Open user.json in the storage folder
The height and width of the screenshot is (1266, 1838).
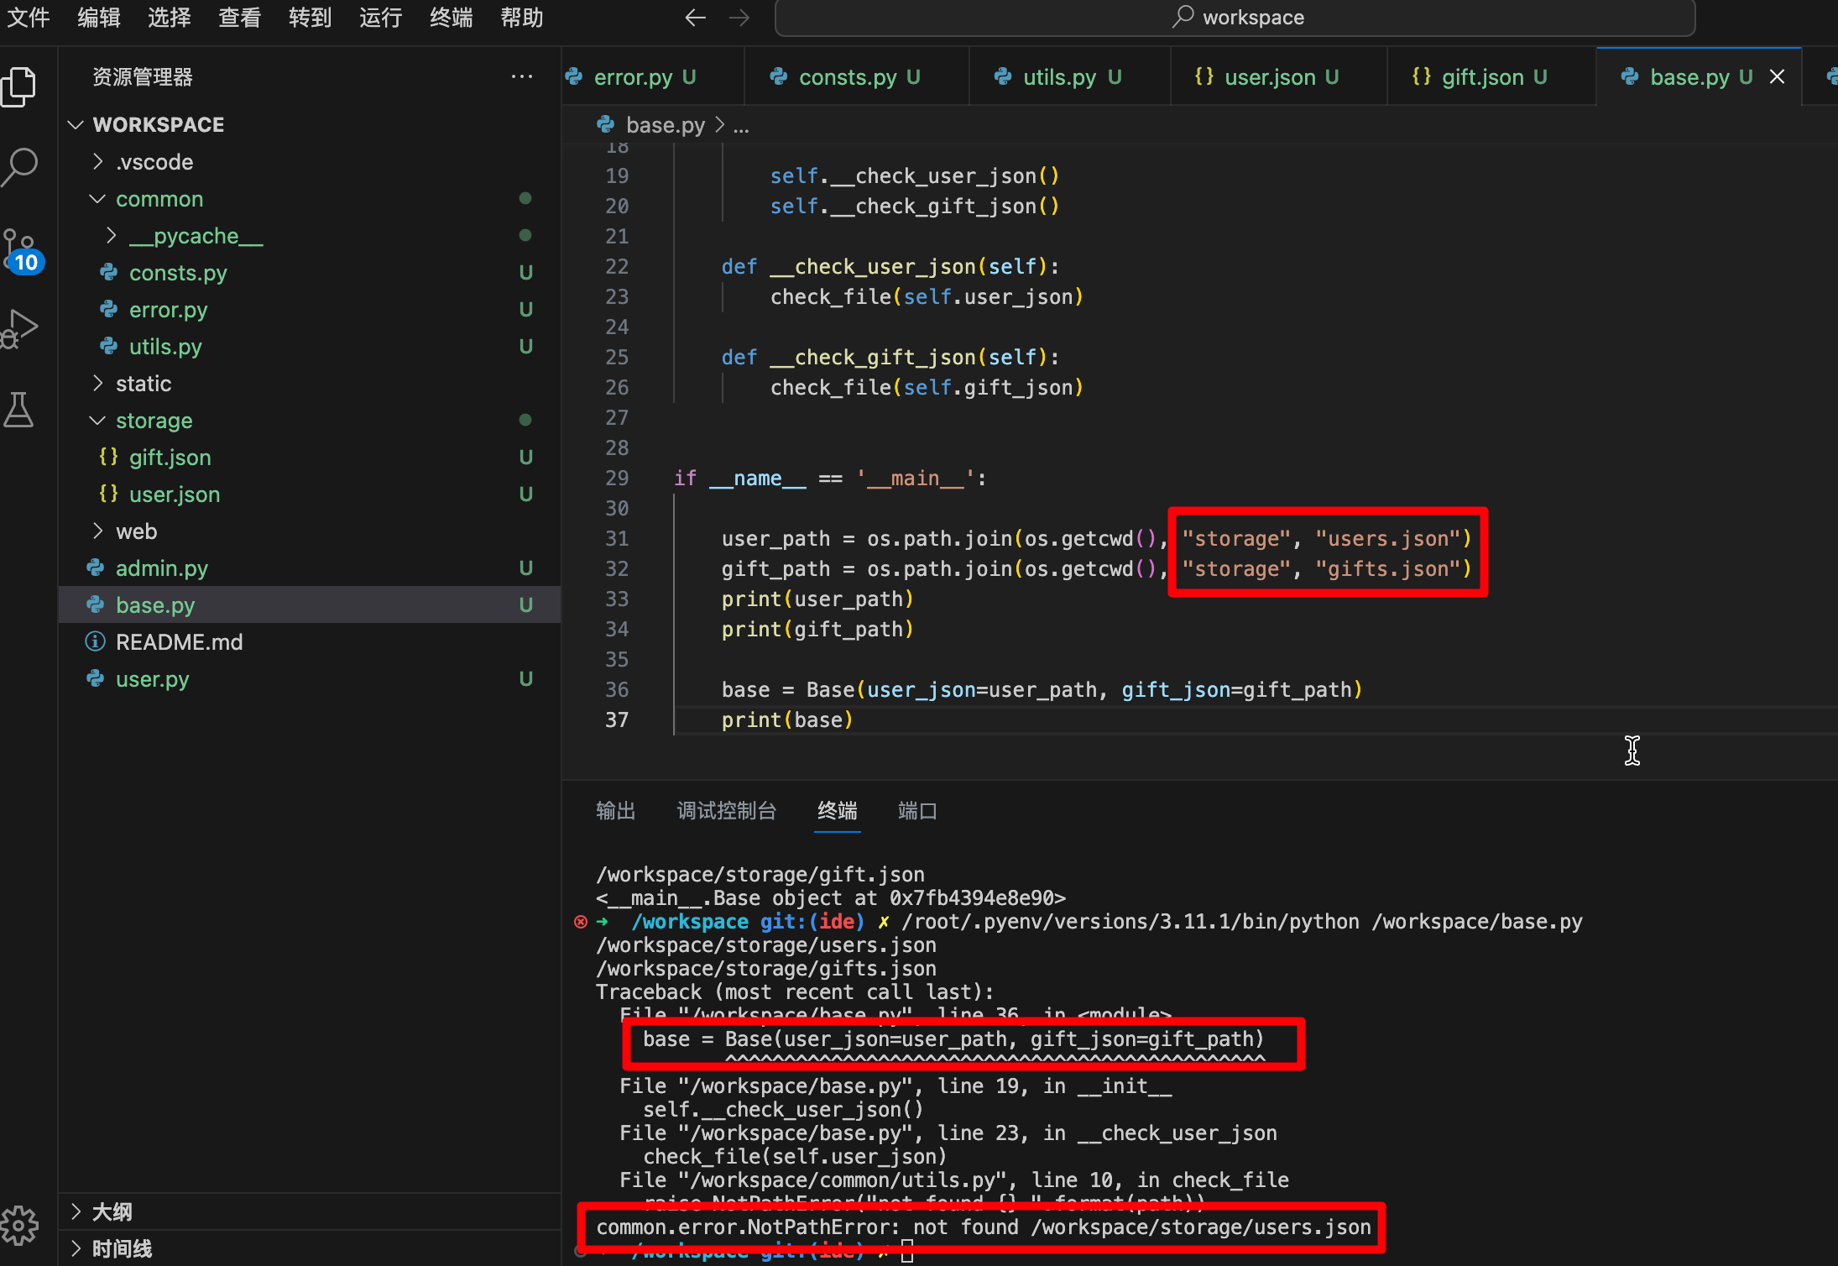click(311, 494)
